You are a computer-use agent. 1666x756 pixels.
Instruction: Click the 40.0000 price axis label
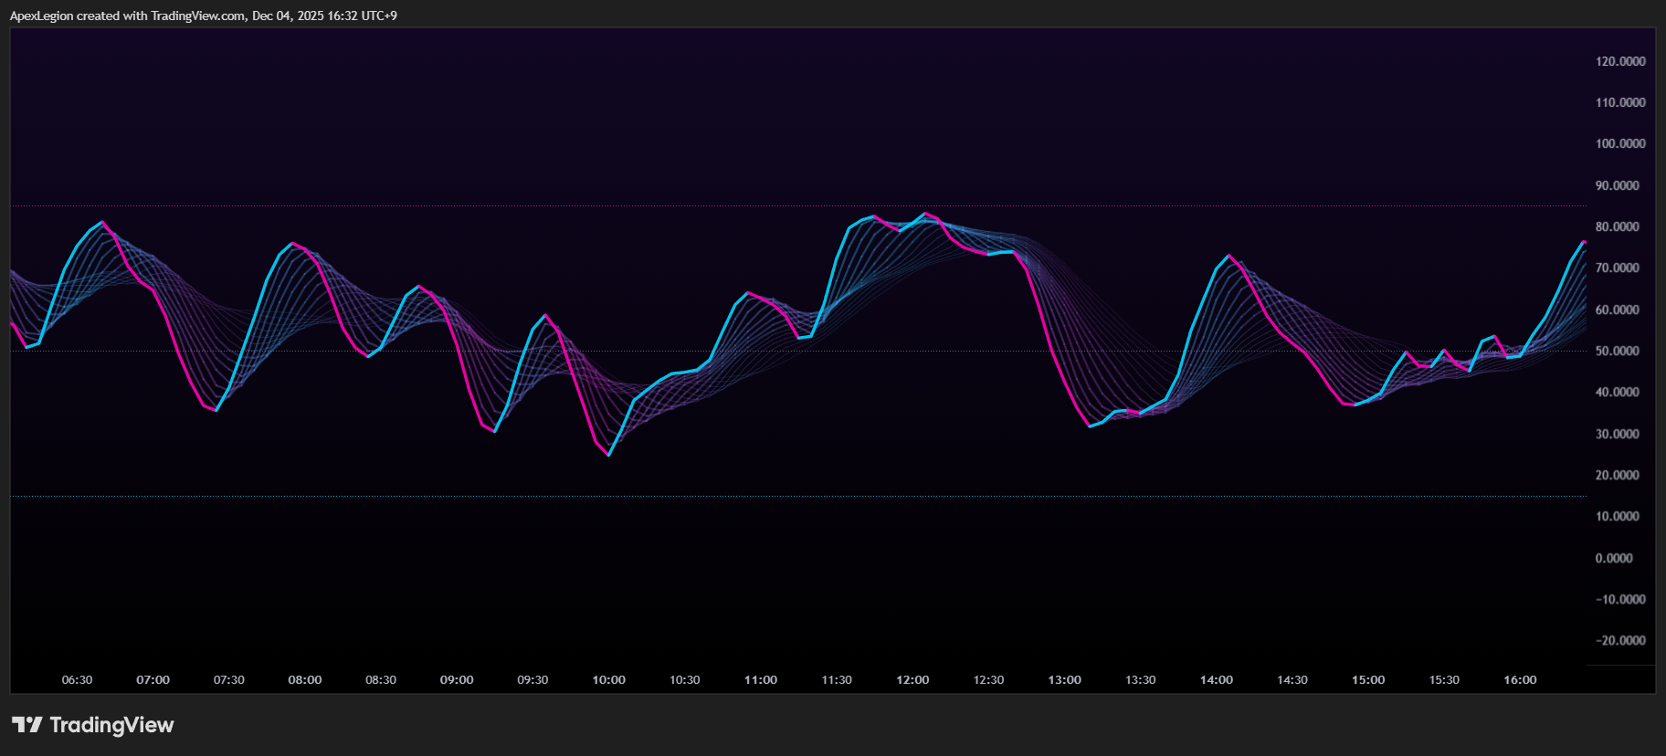tap(1618, 392)
